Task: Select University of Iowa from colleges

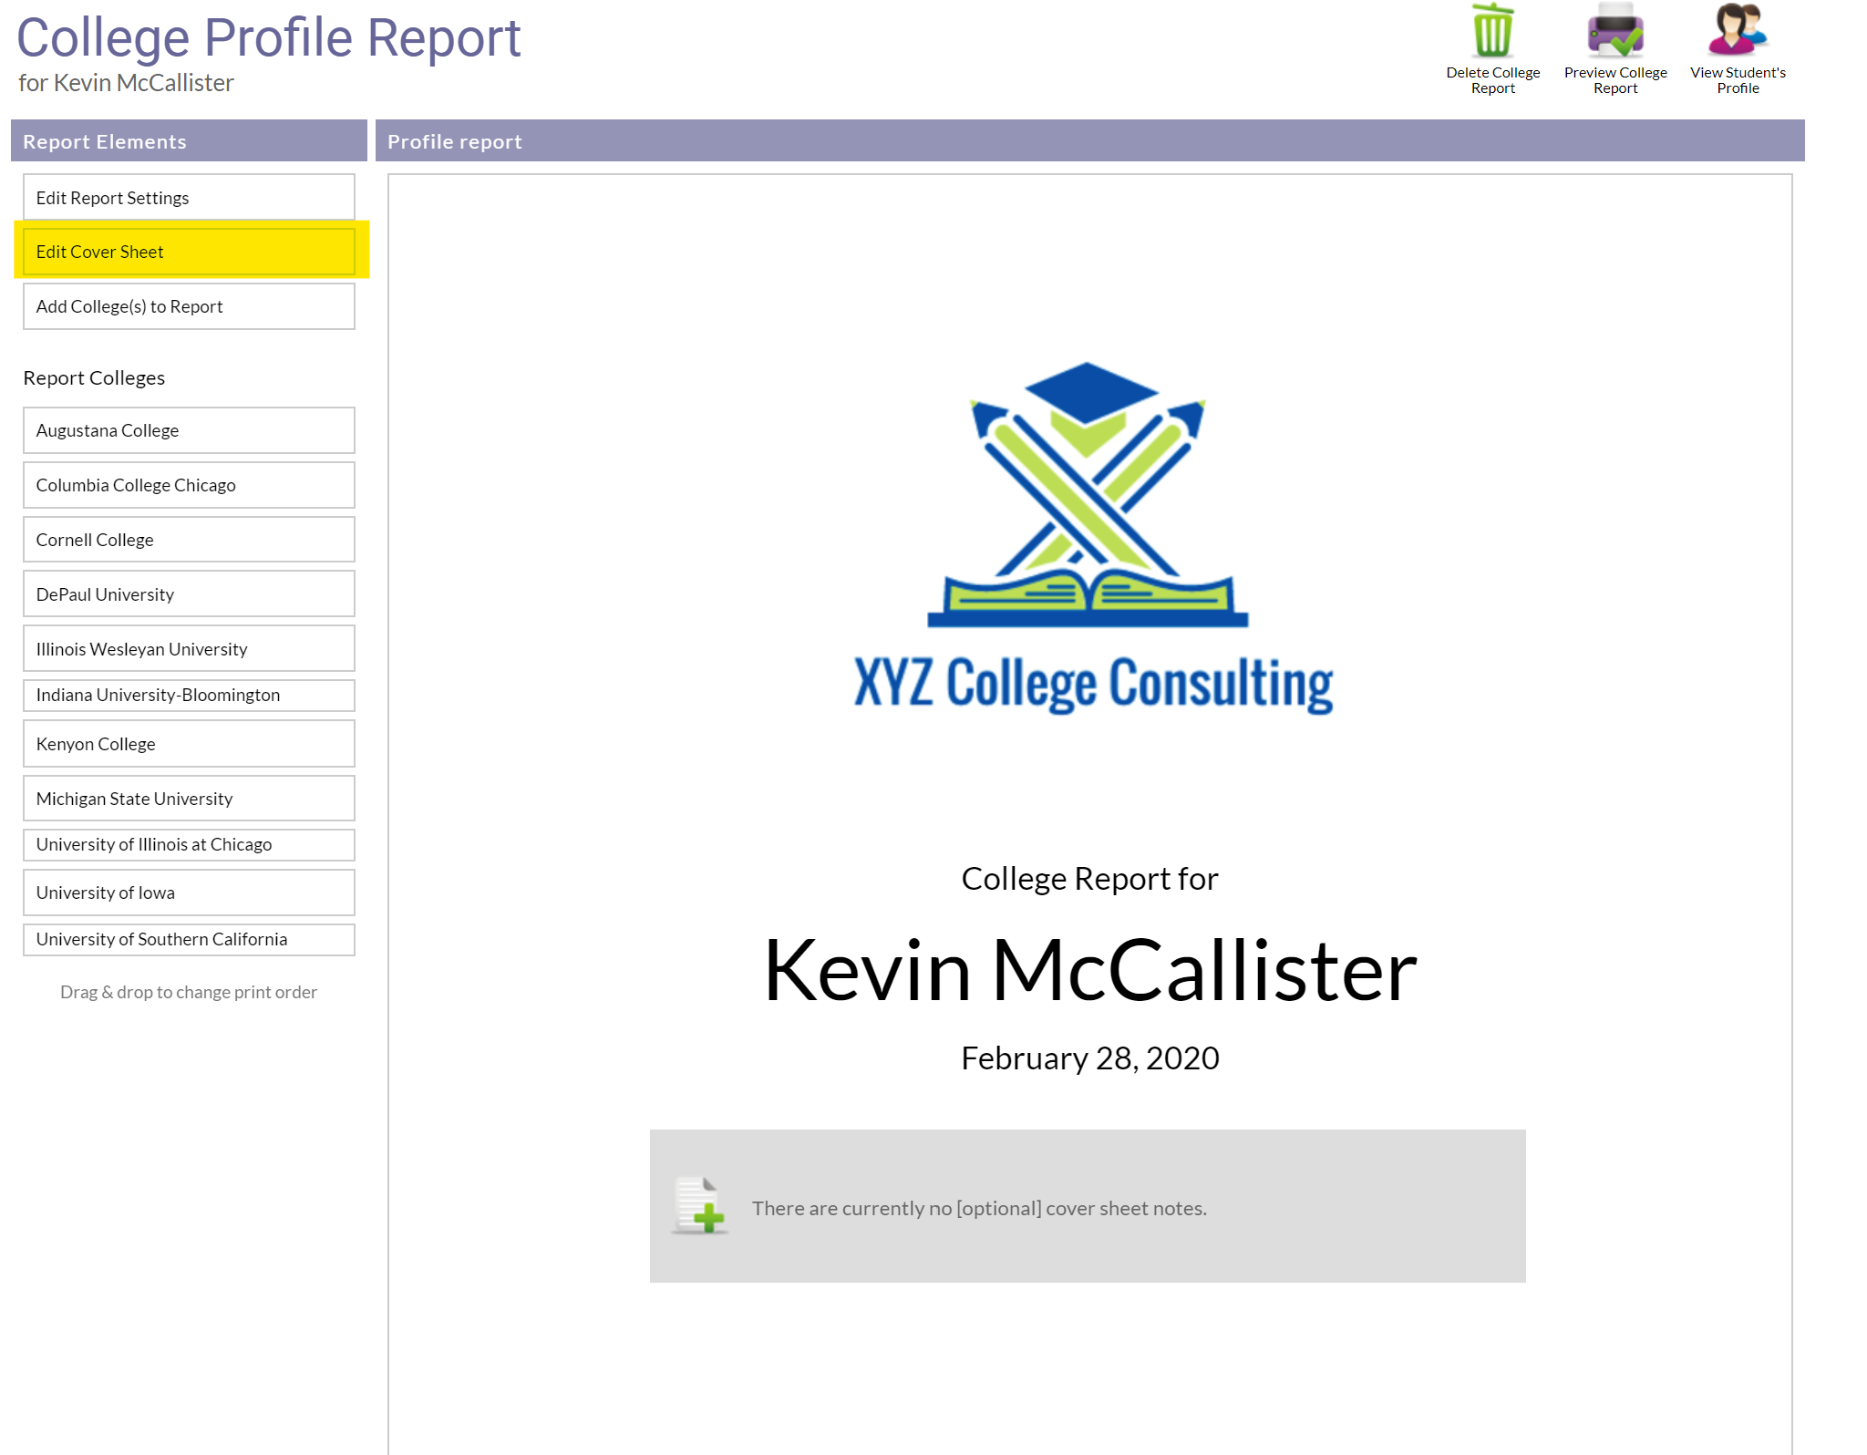Action: coord(188,893)
